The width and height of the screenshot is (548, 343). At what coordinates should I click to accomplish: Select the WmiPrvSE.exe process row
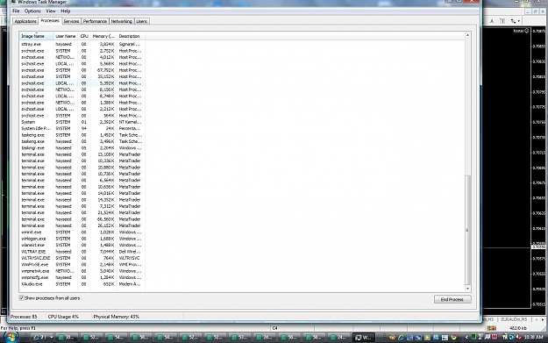tap(82, 264)
